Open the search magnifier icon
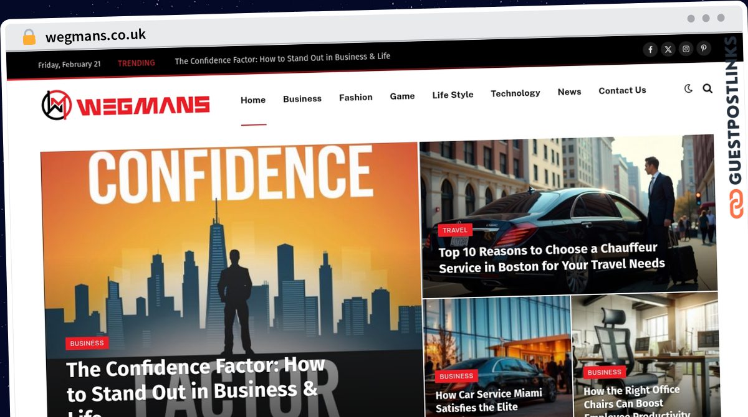 707,88
